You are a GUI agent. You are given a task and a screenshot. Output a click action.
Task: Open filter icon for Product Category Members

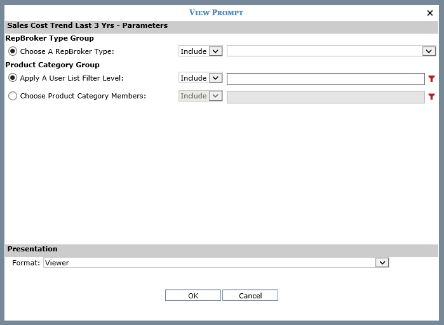pyautogui.click(x=432, y=96)
